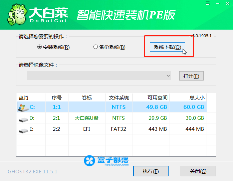233x181 pixels.
Task: Click the 443 MB free space cell
Action: [x=158, y=129]
